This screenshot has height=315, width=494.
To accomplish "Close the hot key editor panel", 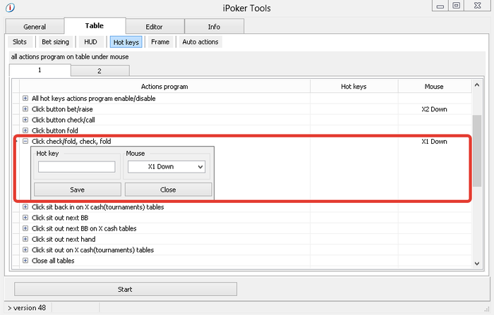I will 168,190.
